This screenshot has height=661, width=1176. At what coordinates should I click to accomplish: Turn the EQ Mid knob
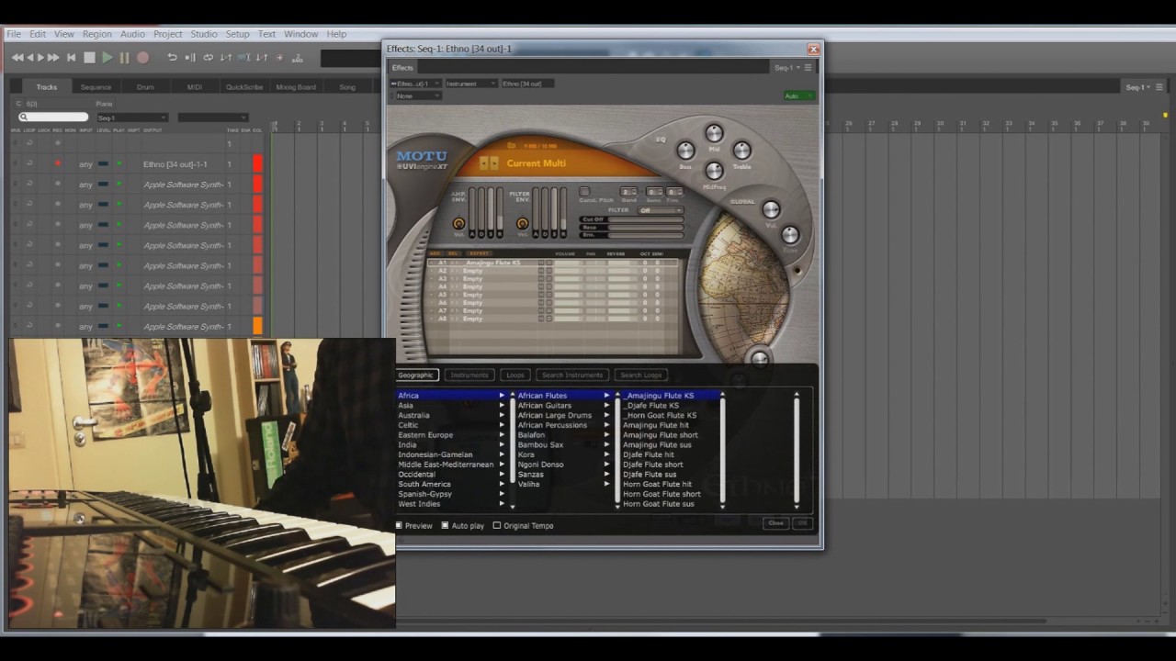tap(714, 133)
